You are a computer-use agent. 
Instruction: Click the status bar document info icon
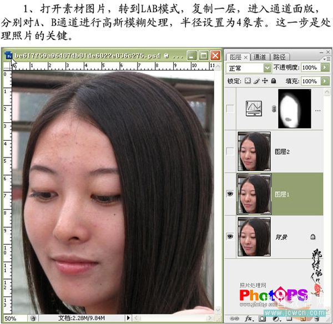pyautogui.click(x=33, y=318)
